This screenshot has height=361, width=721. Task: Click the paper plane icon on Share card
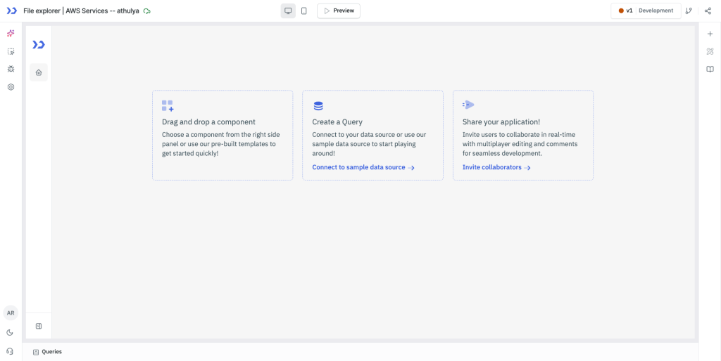point(468,105)
